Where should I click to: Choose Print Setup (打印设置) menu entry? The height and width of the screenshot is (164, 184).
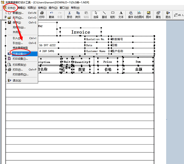click(22, 59)
